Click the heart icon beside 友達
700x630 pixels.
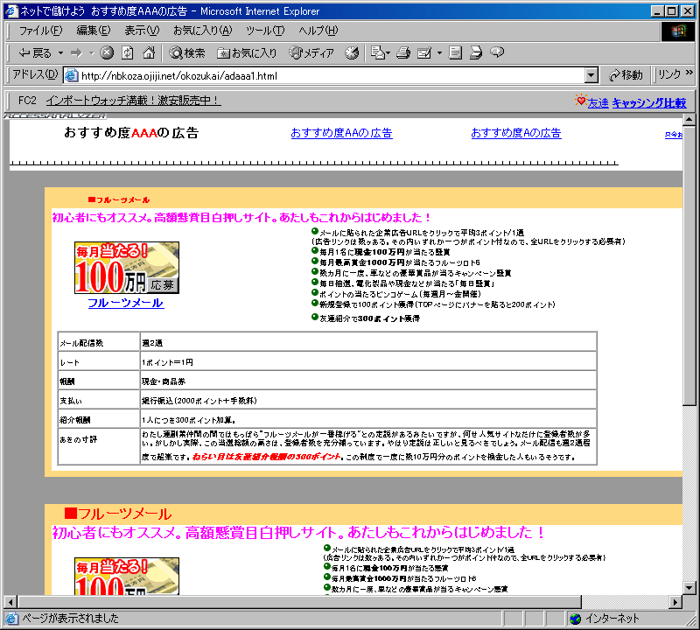(580, 100)
